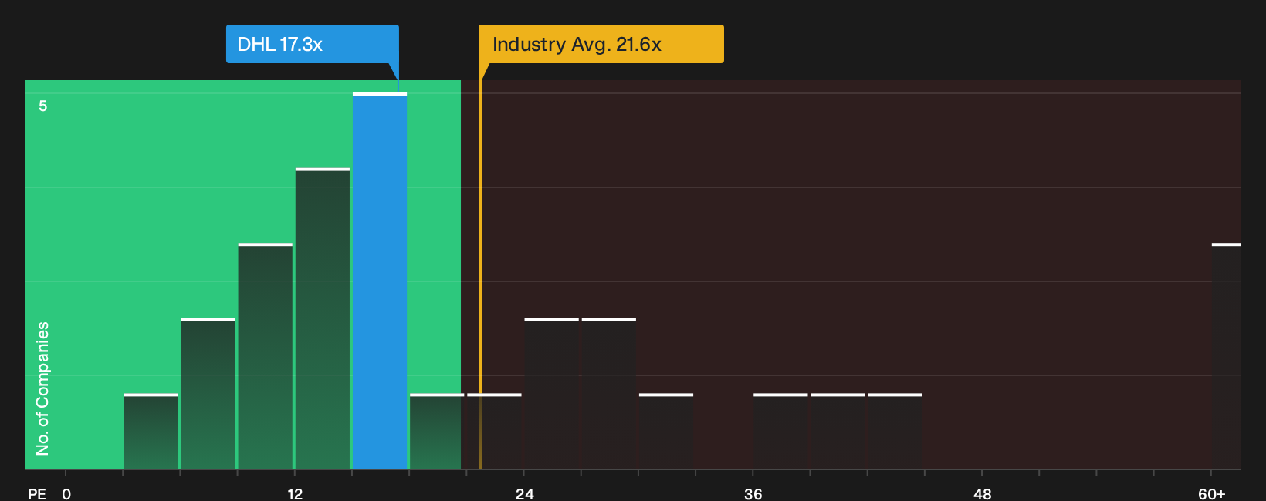1266x501 pixels.
Task: Click the '5' y-axis value label
Action: click(x=43, y=106)
